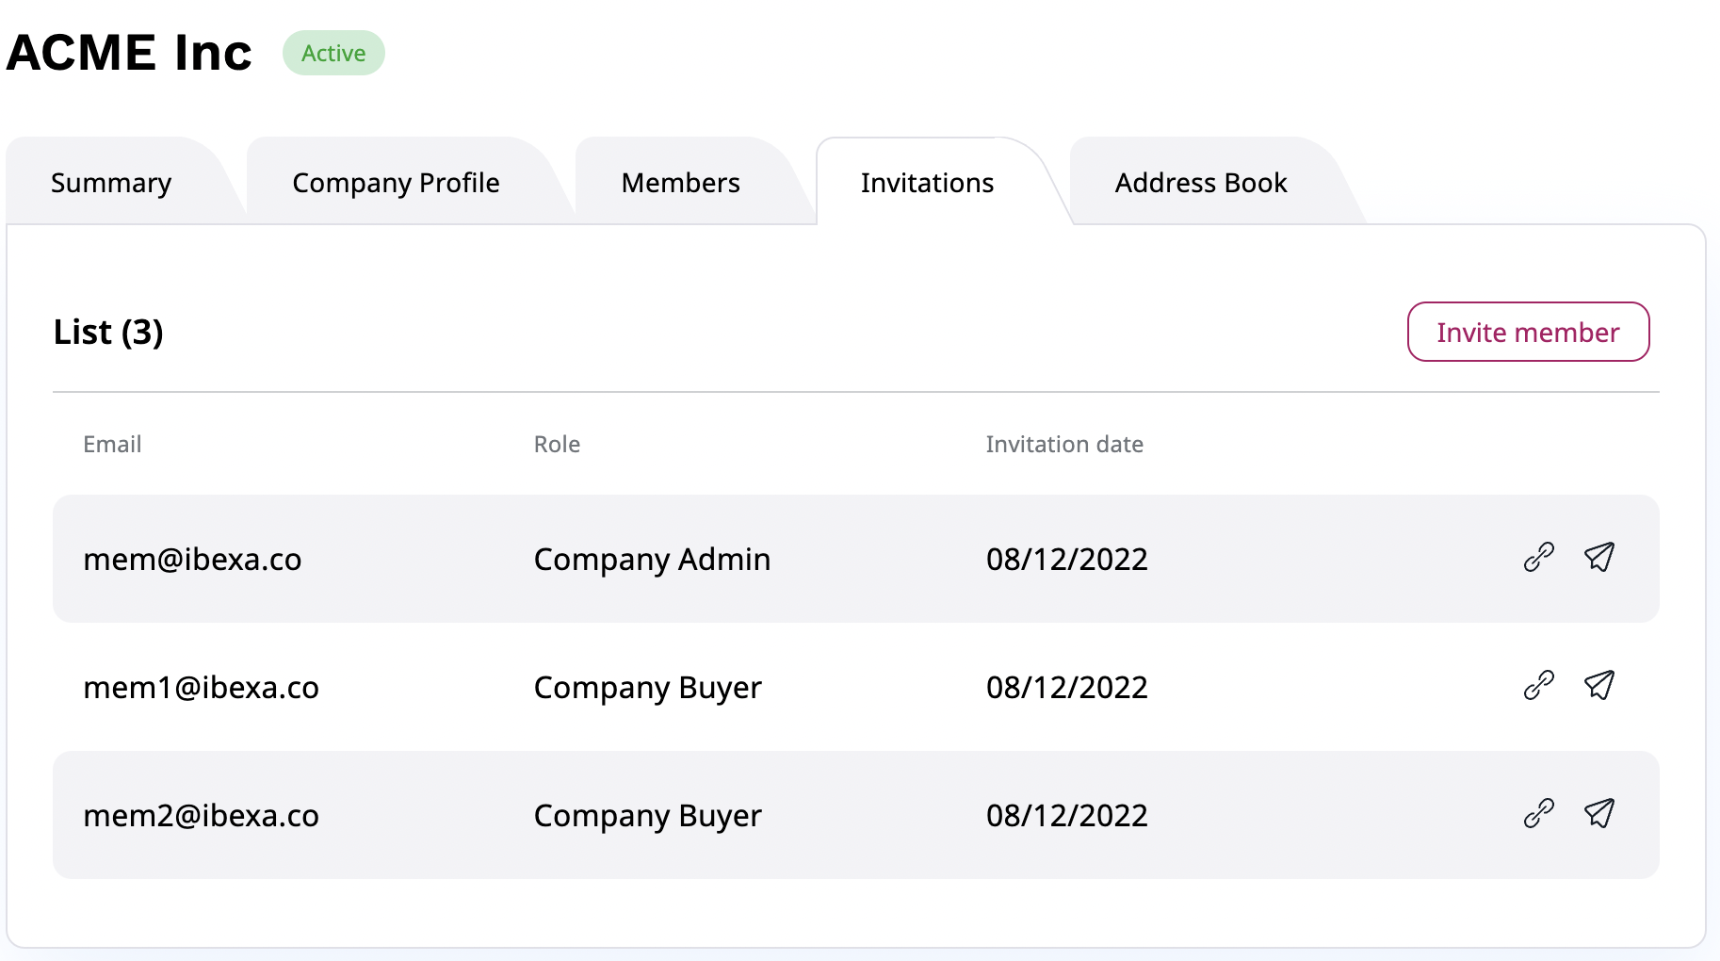The image size is (1720, 961).
Task: Copy invitation link for mem@ibexa.co
Action: (1538, 558)
